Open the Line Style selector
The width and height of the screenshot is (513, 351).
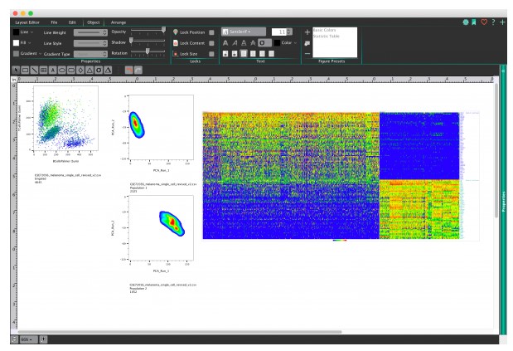click(x=90, y=43)
